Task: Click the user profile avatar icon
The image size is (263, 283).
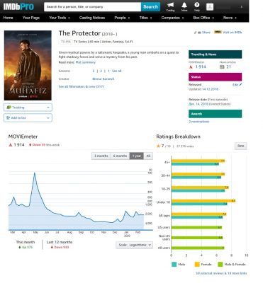Action: (210, 7)
